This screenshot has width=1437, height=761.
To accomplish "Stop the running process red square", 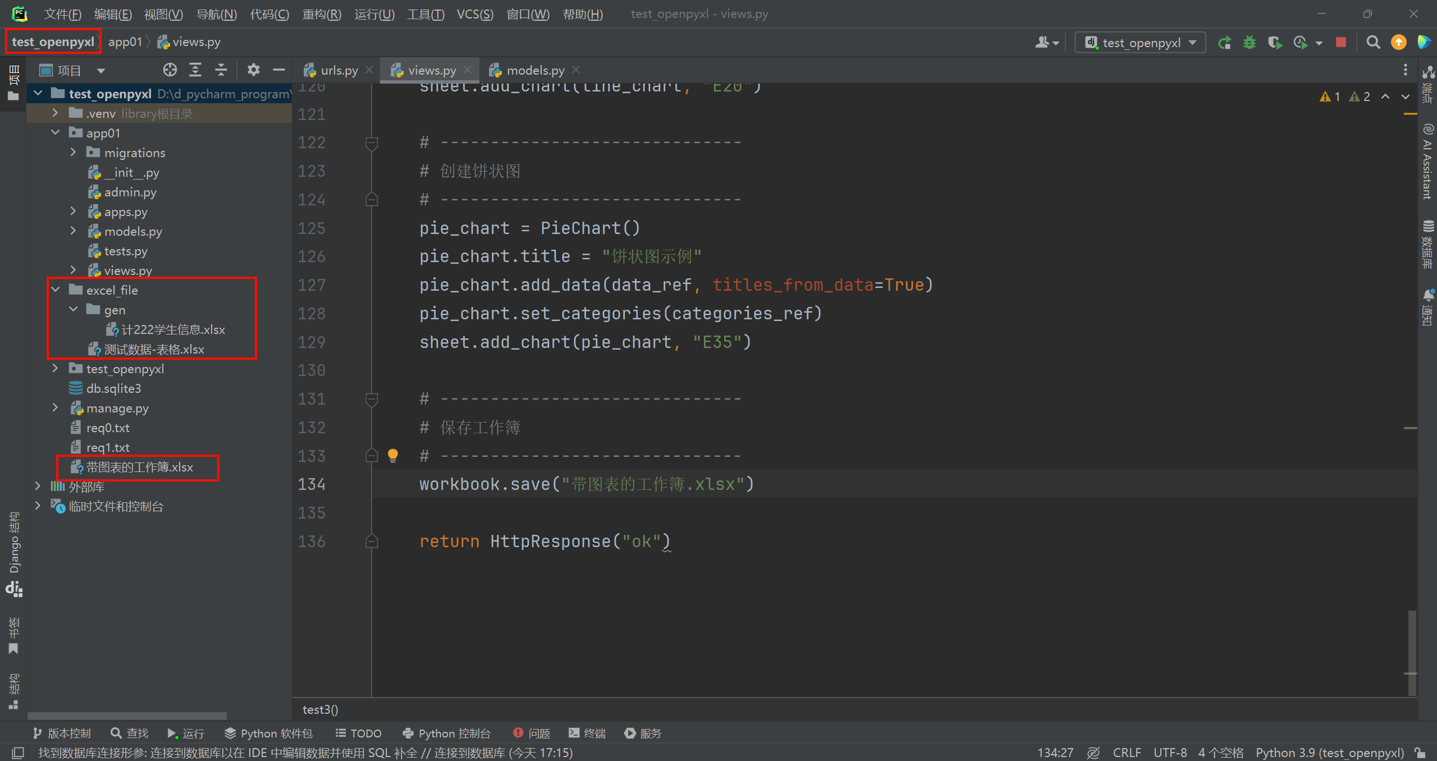I will [1340, 43].
